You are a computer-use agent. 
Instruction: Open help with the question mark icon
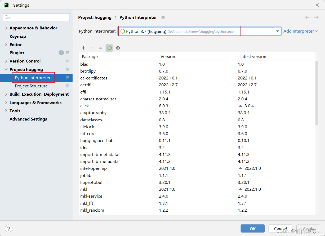(x=9, y=229)
